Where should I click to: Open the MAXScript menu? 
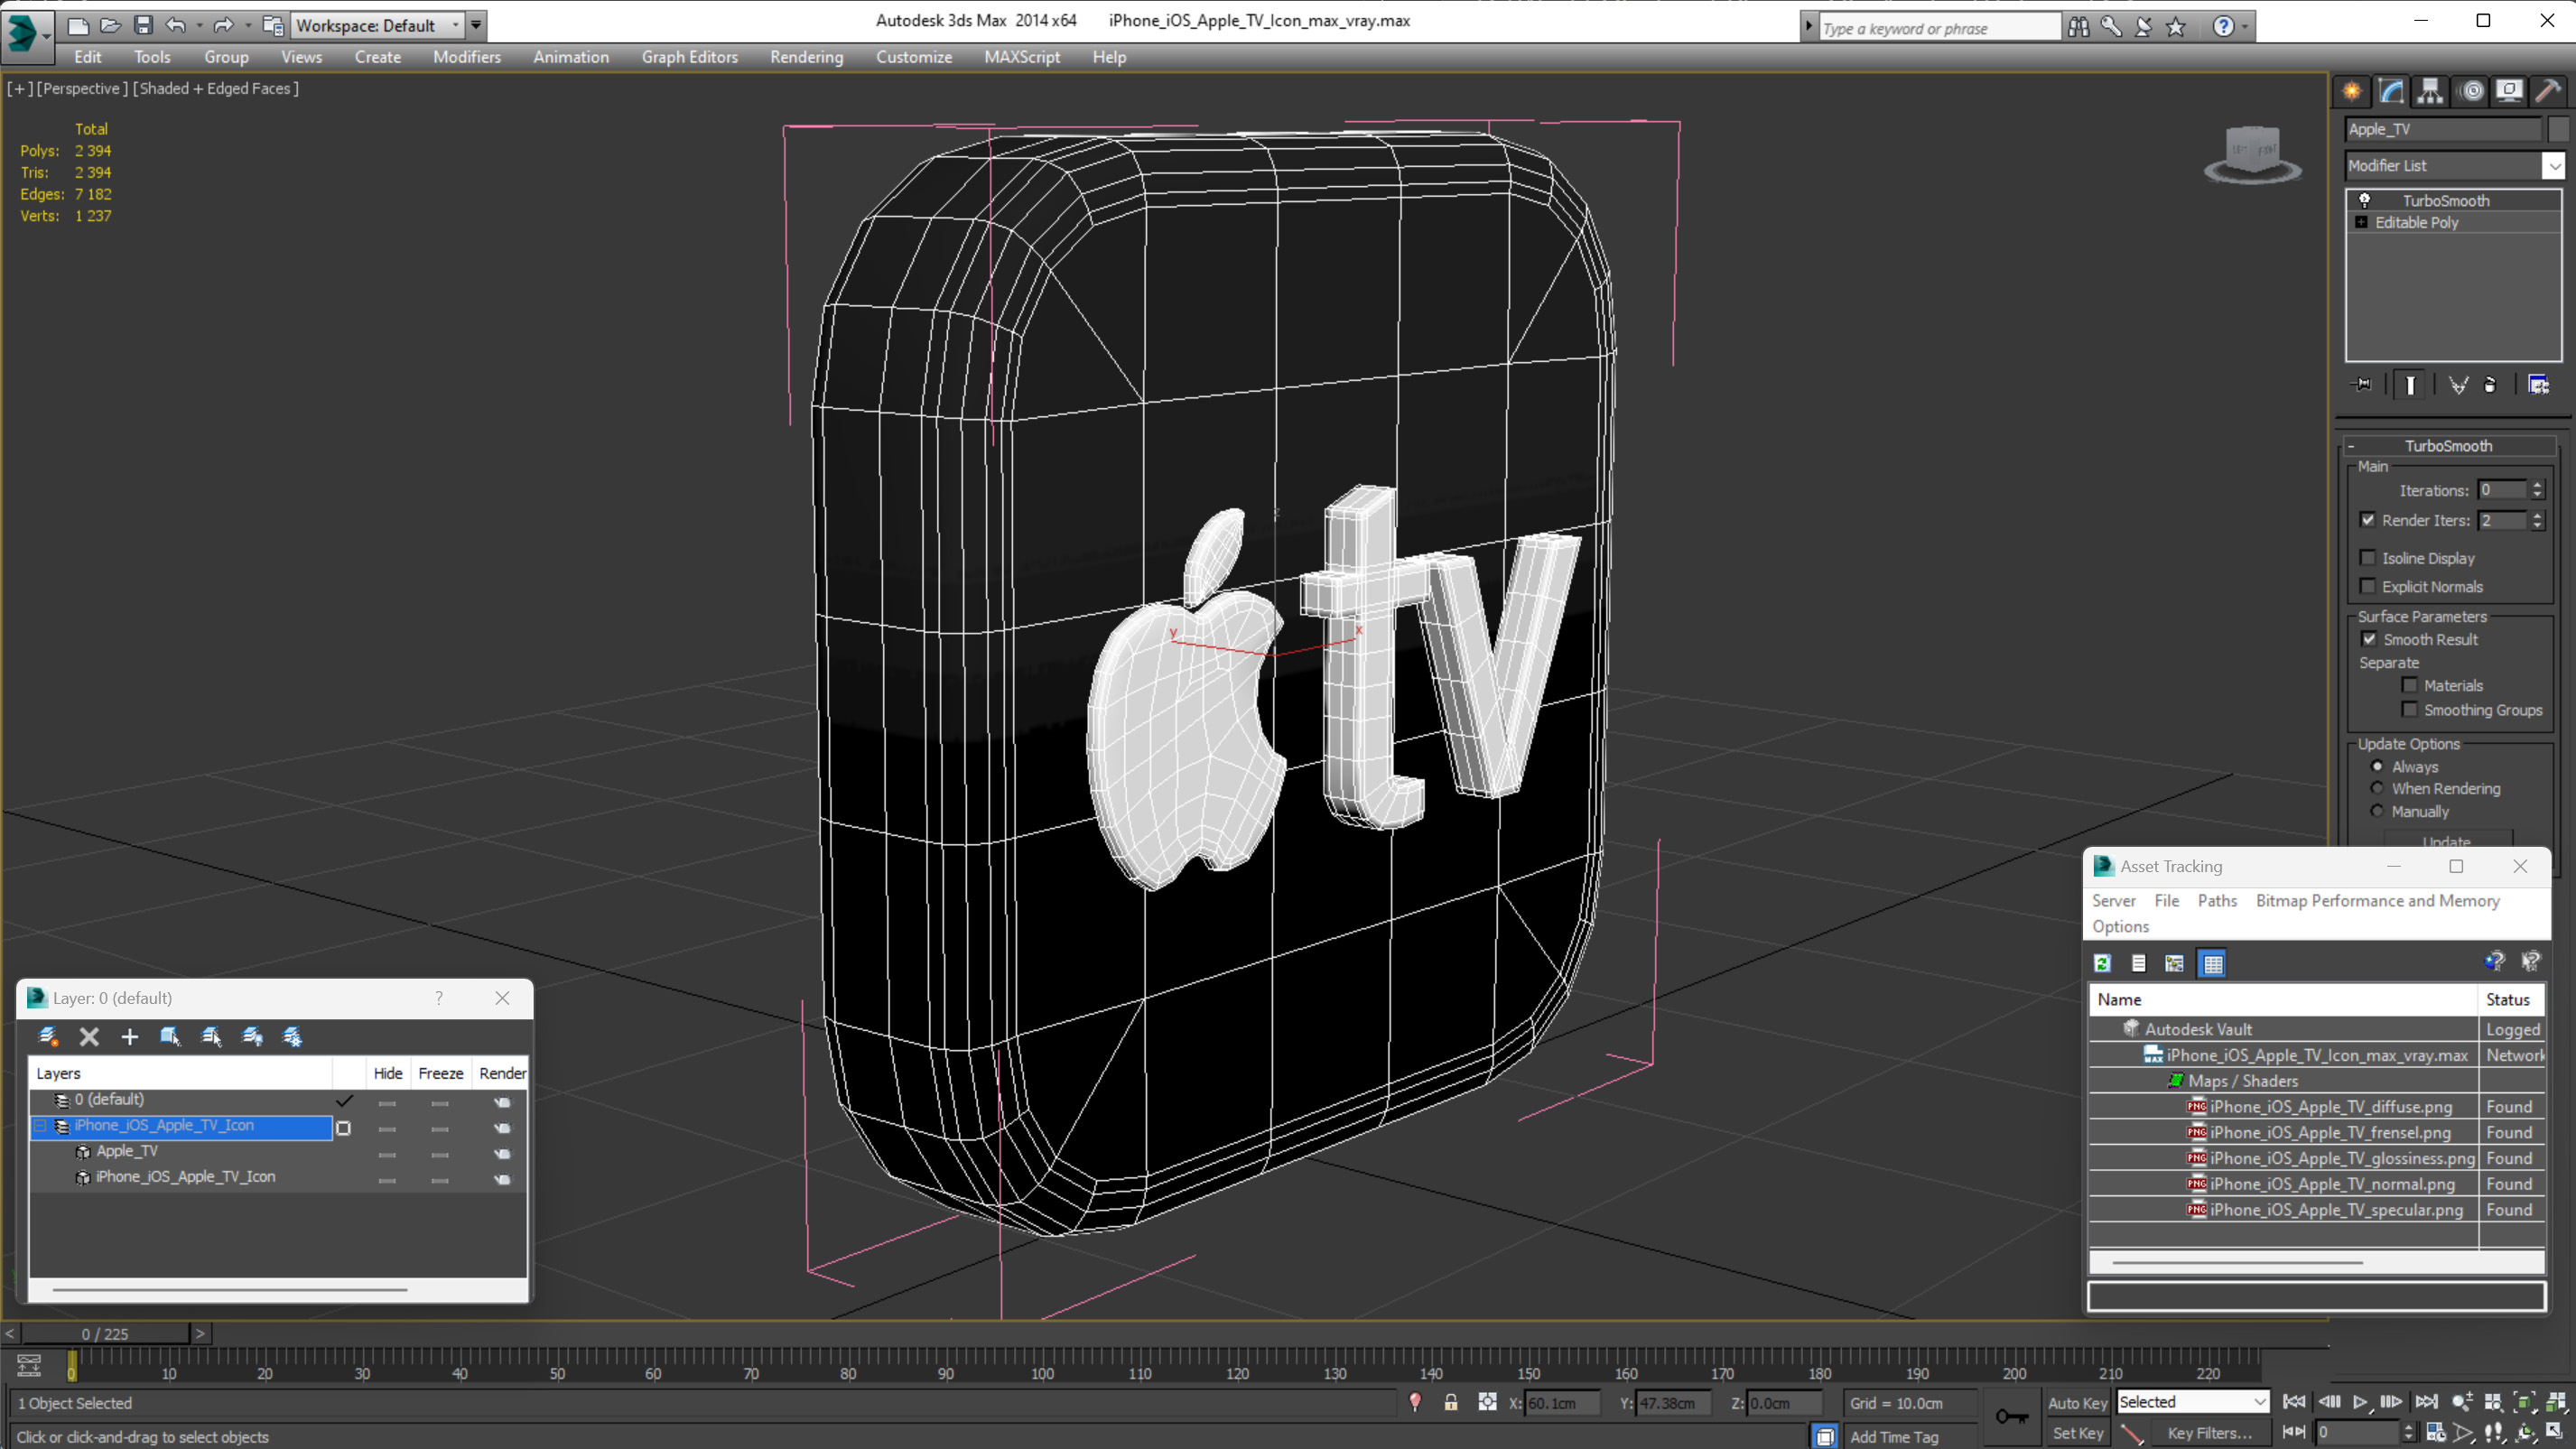[x=1021, y=57]
